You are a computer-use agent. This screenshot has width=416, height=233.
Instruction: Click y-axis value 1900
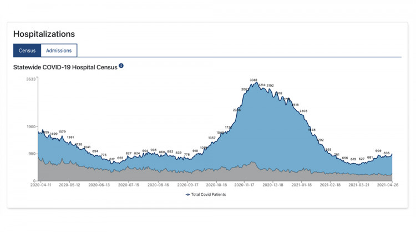[31, 126]
